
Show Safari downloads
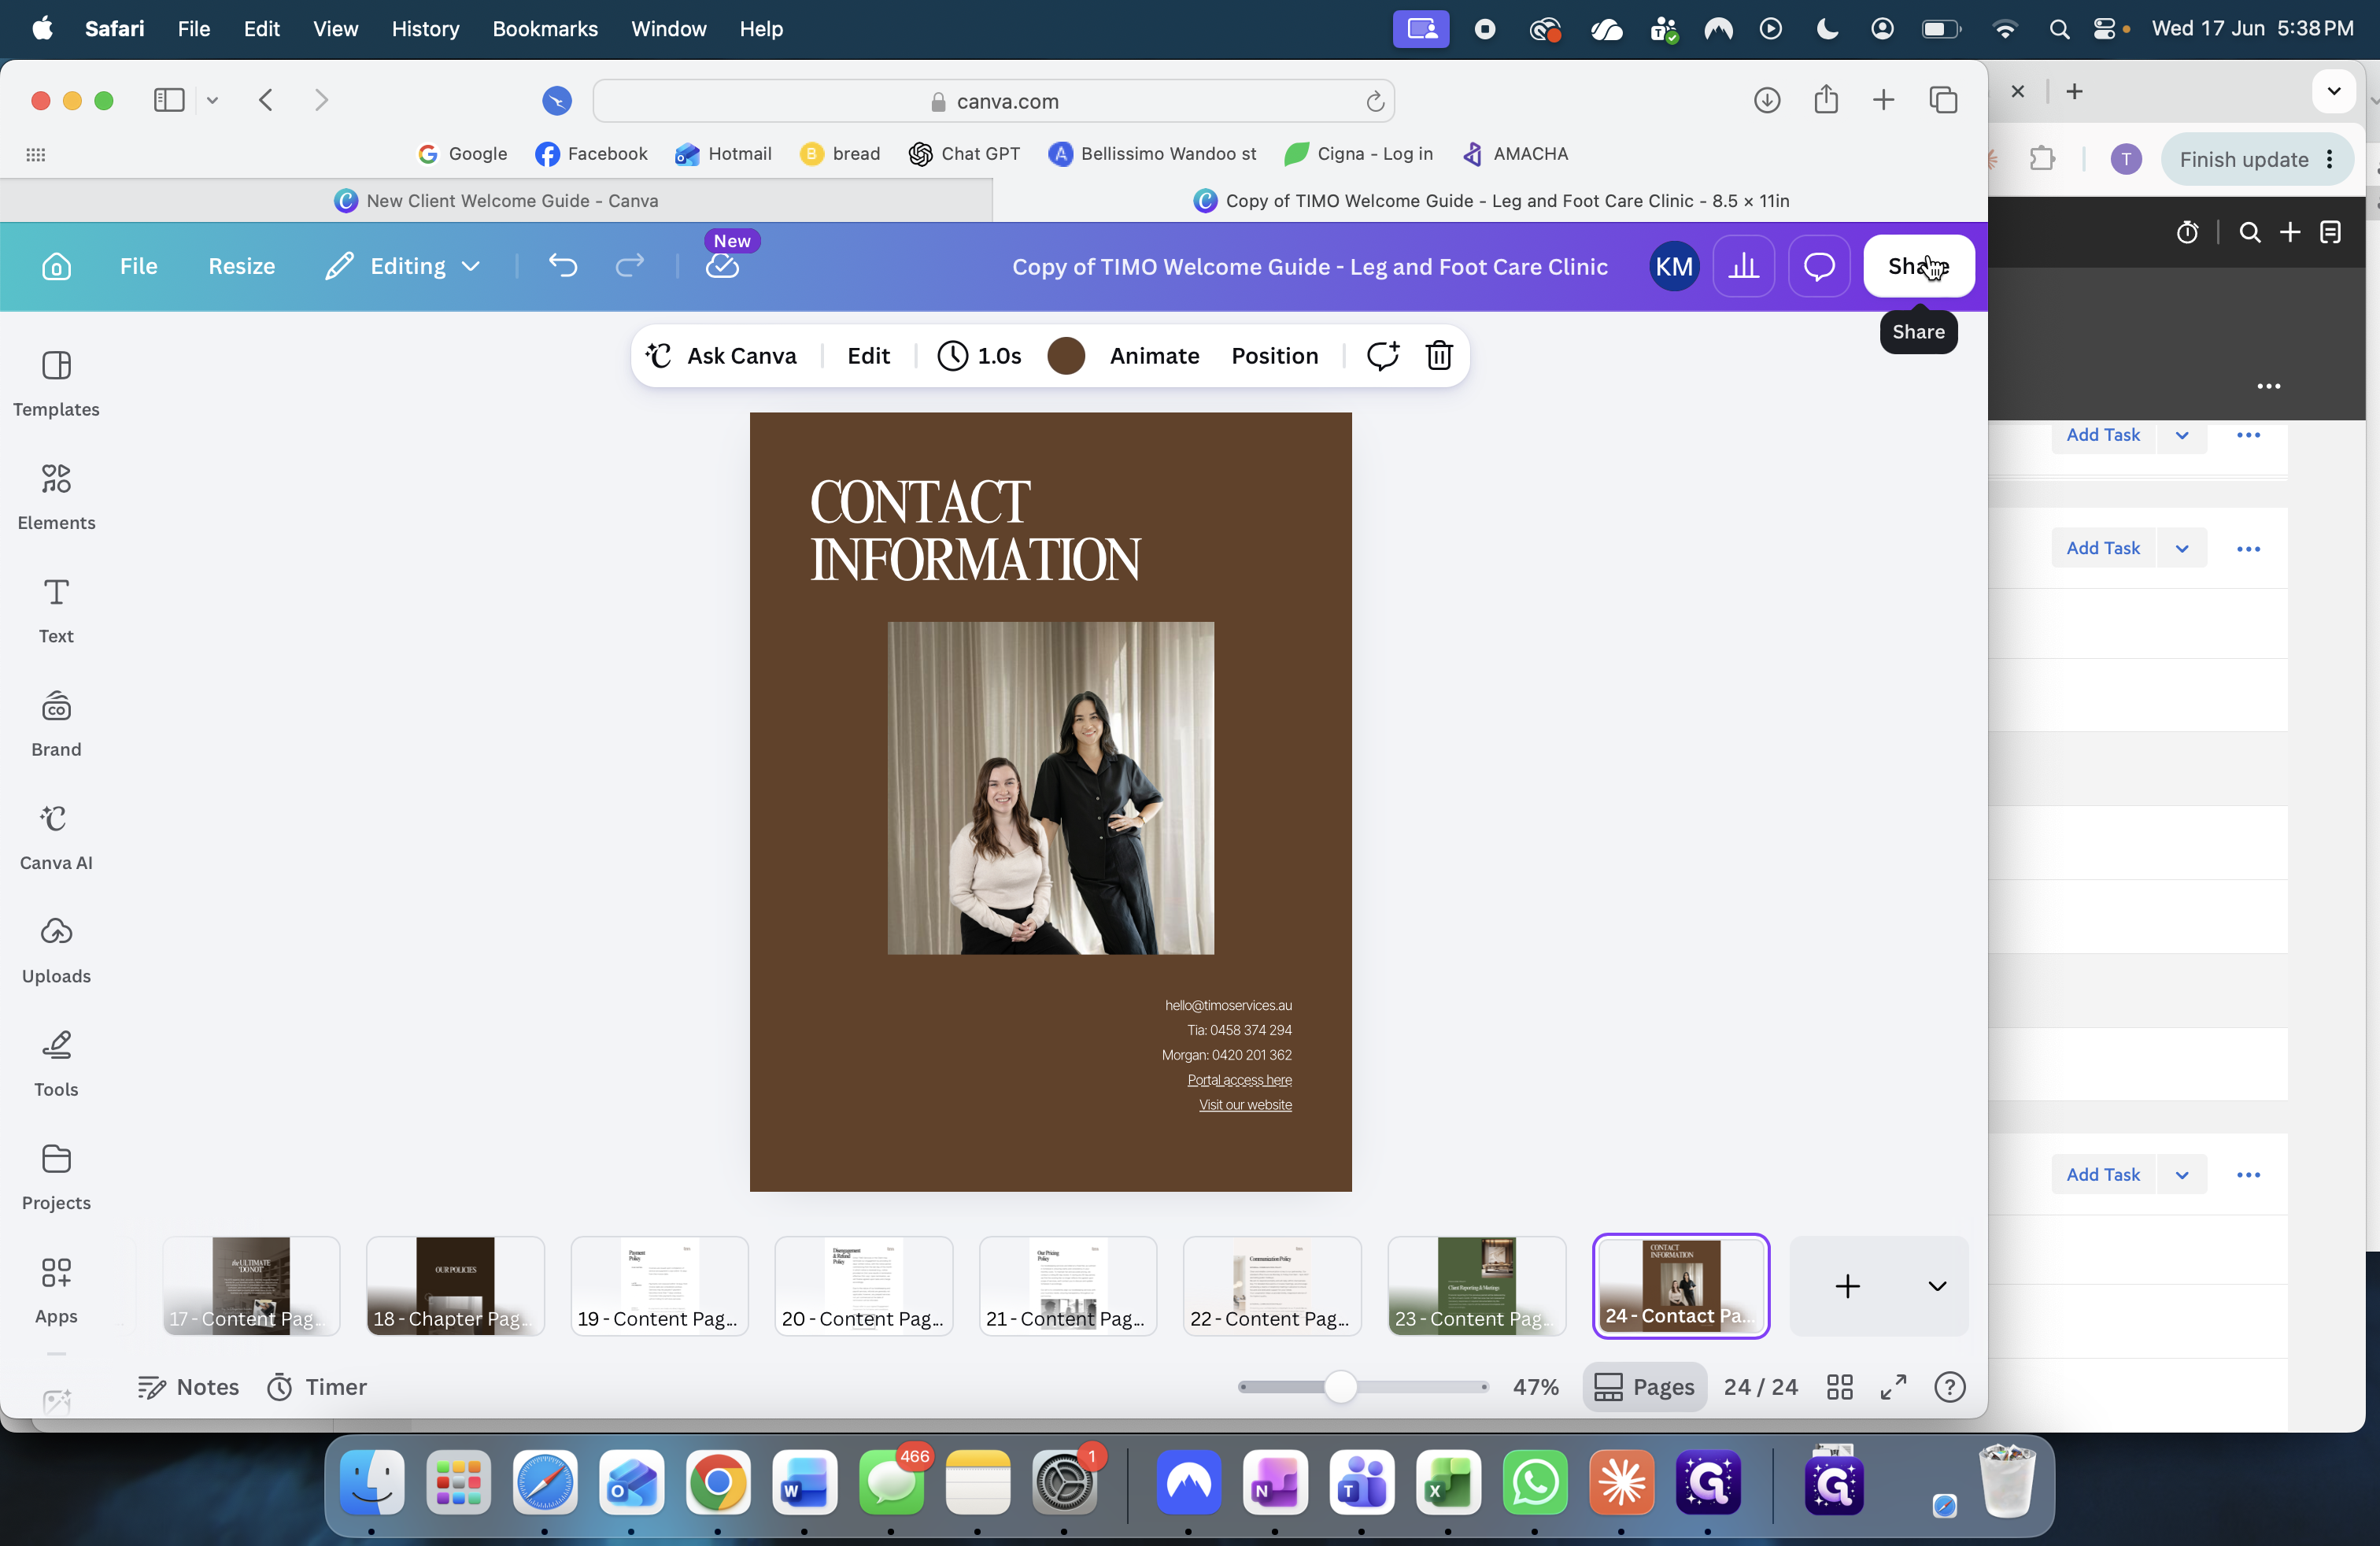click(x=1767, y=100)
